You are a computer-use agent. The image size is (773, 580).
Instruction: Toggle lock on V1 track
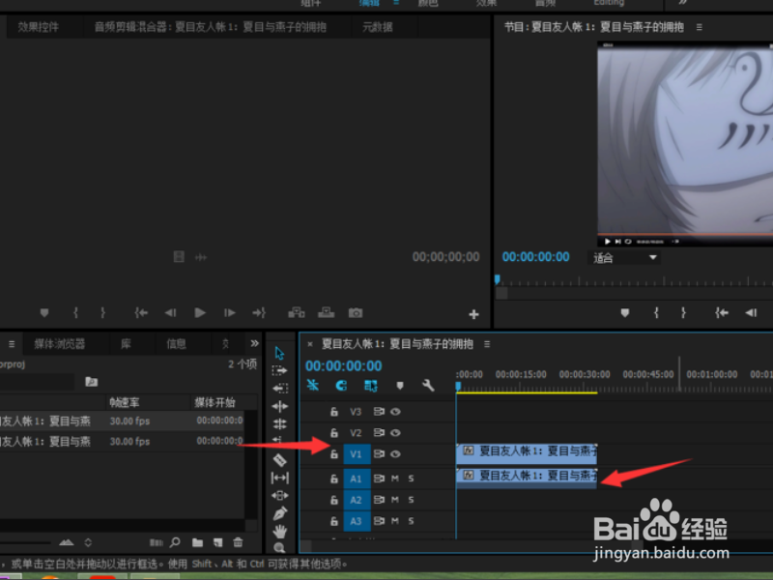coord(333,453)
